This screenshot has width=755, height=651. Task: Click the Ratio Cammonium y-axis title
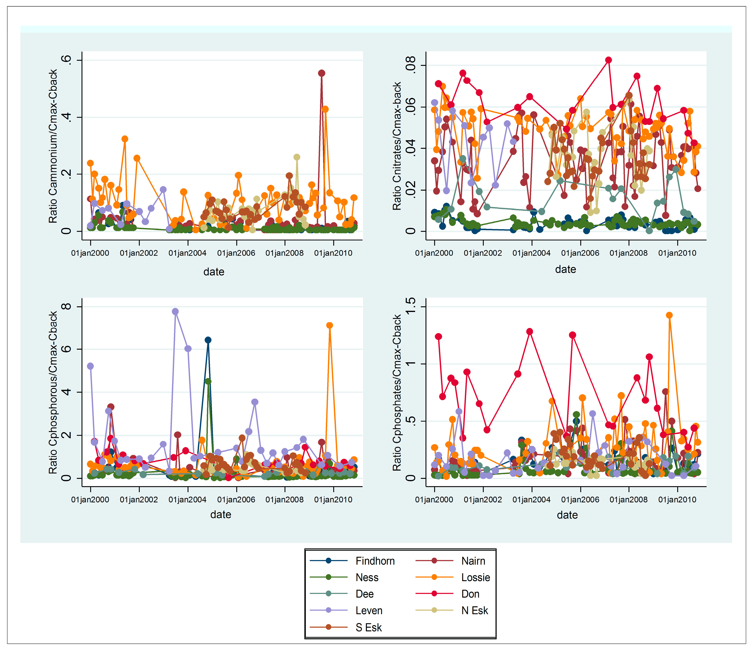53,146
